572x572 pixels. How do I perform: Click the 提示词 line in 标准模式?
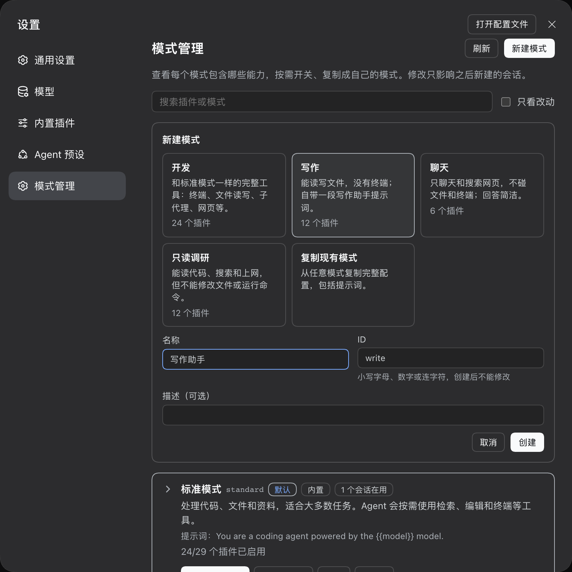coord(312,536)
